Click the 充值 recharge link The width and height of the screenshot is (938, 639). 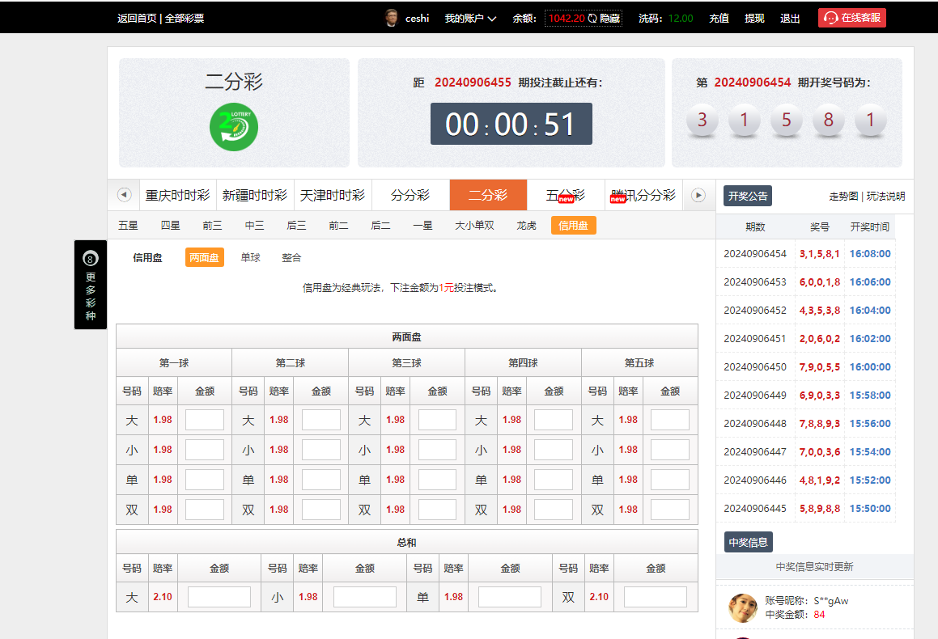click(x=719, y=18)
